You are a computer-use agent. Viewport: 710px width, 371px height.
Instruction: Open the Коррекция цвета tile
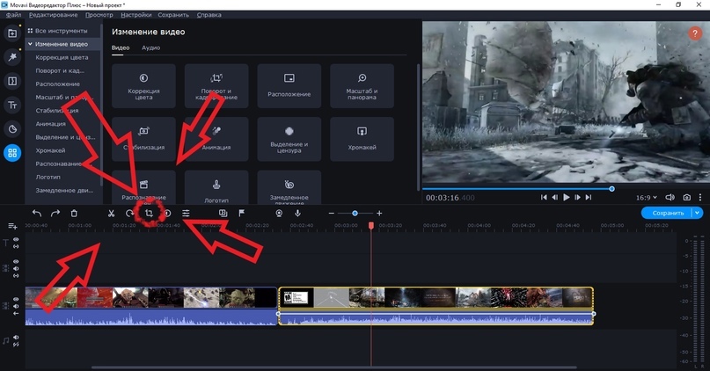[143, 86]
